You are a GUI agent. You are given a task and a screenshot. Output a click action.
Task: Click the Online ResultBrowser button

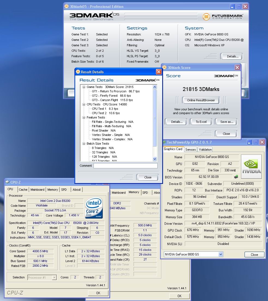pos(201,100)
